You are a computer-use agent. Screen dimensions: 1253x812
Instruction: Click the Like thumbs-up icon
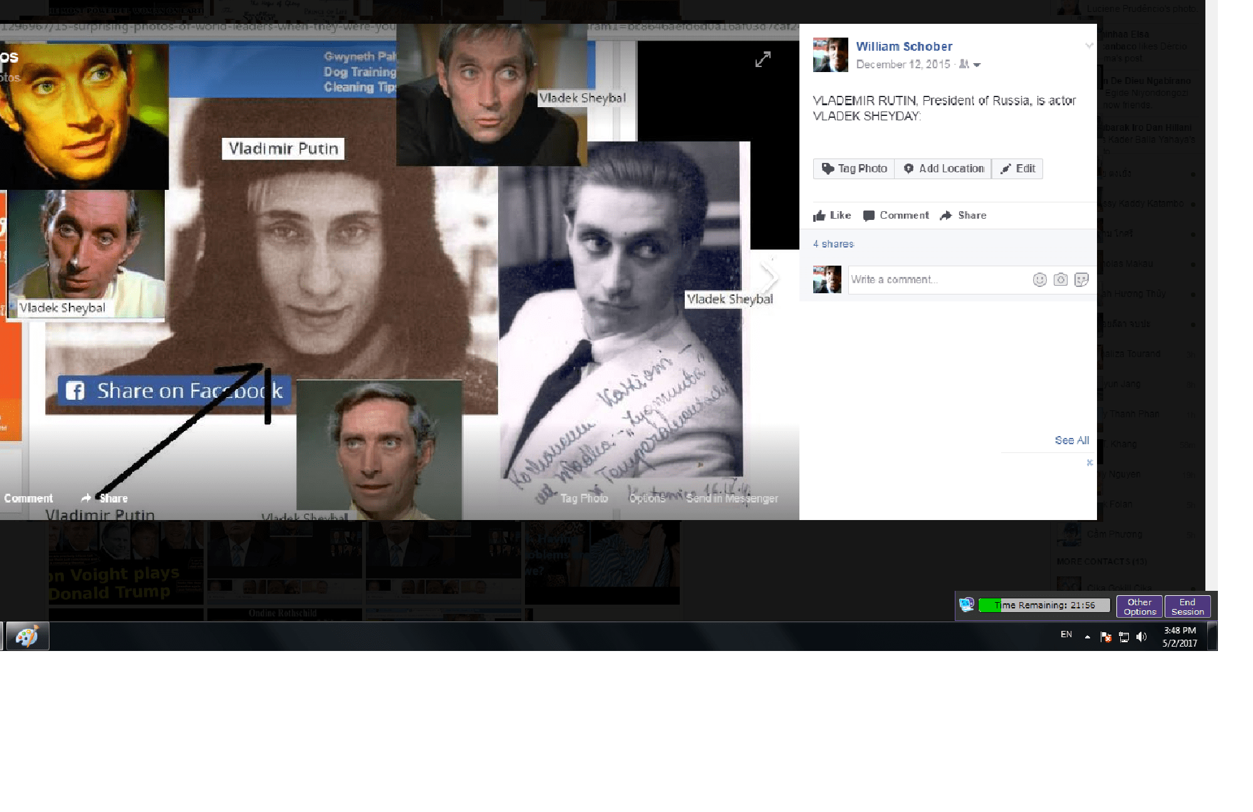819,216
